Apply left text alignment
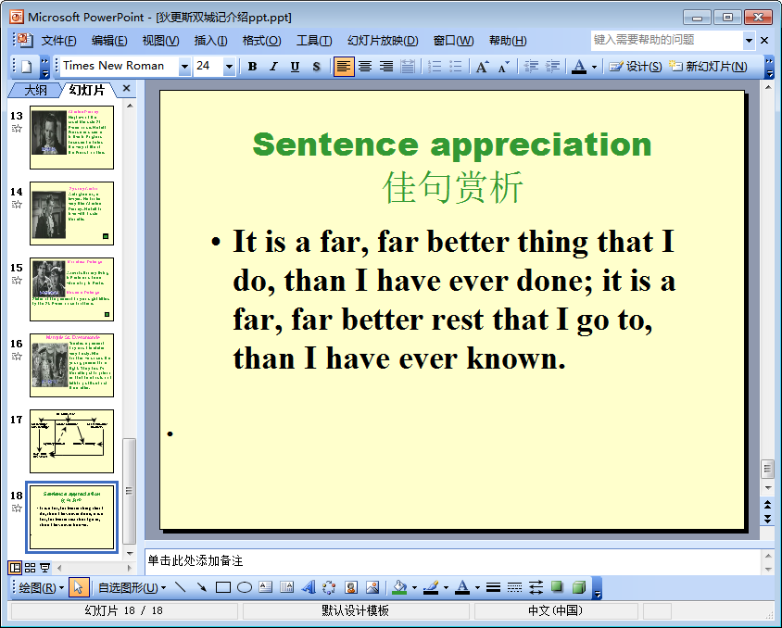 tap(344, 67)
